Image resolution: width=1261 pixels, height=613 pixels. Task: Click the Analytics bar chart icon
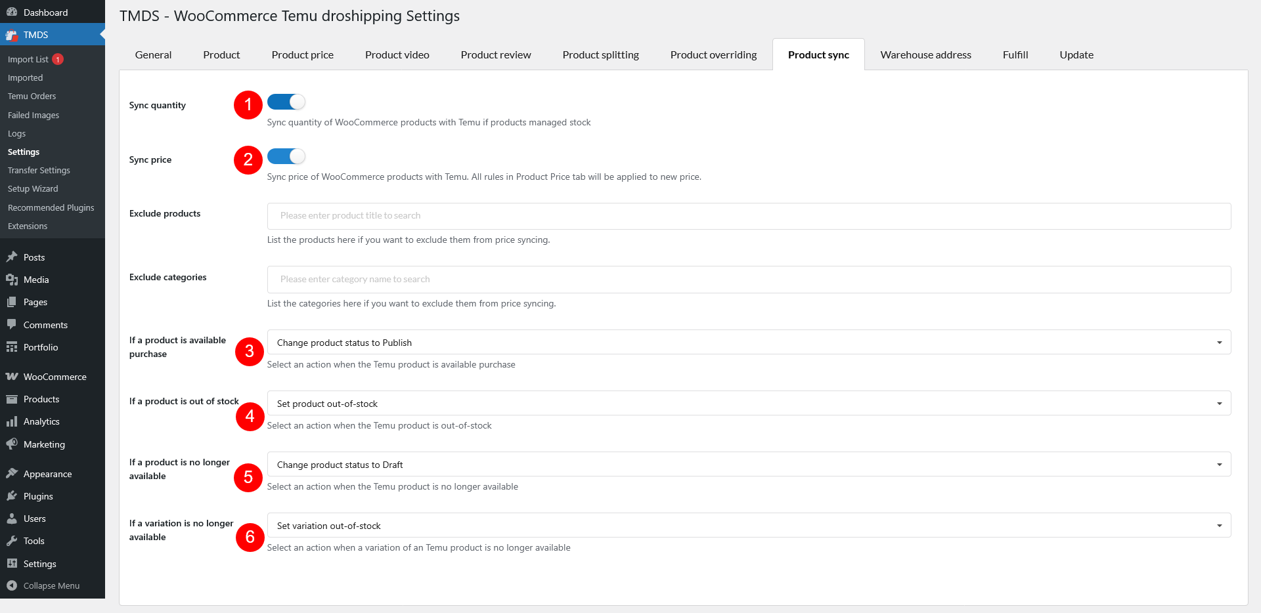click(12, 421)
